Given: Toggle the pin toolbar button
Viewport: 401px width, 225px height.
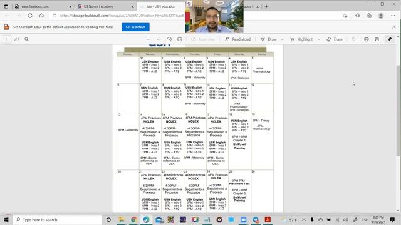Looking at the screenshot, I should click(390, 39).
